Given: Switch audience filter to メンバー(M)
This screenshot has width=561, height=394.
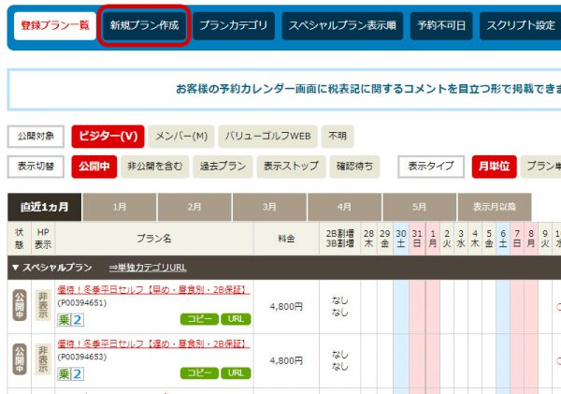Looking at the screenshot, I should 181,136.
